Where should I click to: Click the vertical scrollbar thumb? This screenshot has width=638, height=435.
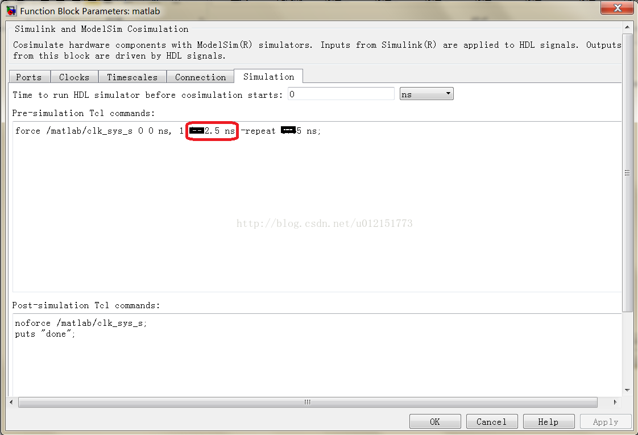pos(627,173)
